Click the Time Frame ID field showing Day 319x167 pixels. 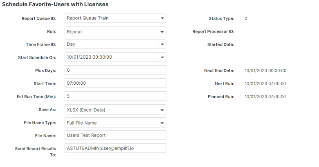point(111,44)
